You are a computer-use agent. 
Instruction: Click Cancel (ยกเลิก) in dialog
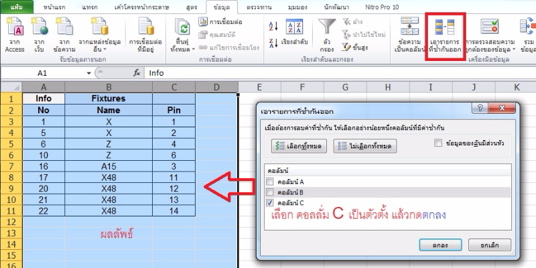490,245
